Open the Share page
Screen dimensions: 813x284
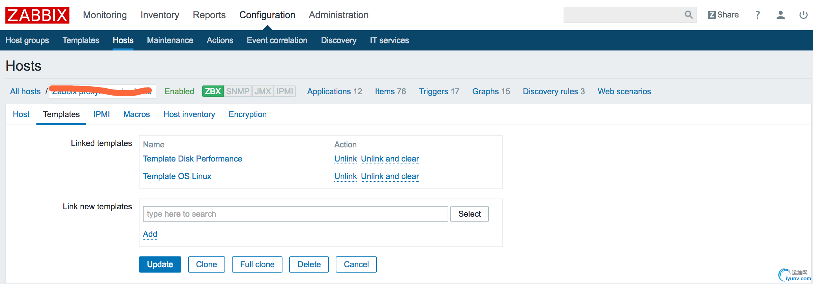[723, 15]
